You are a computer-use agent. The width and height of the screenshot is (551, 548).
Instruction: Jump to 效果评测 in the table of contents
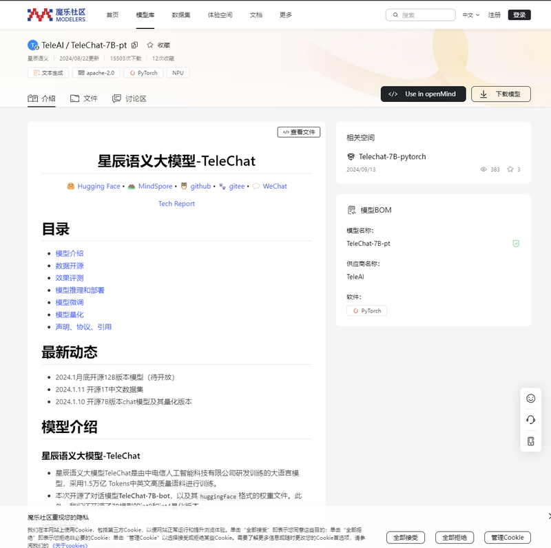coord(70,278)
